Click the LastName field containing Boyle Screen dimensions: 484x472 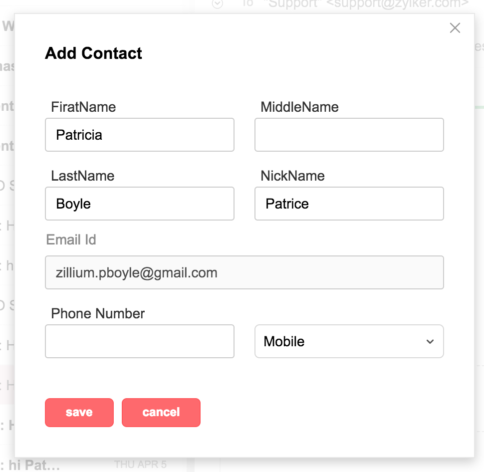[x=139, y=204]
